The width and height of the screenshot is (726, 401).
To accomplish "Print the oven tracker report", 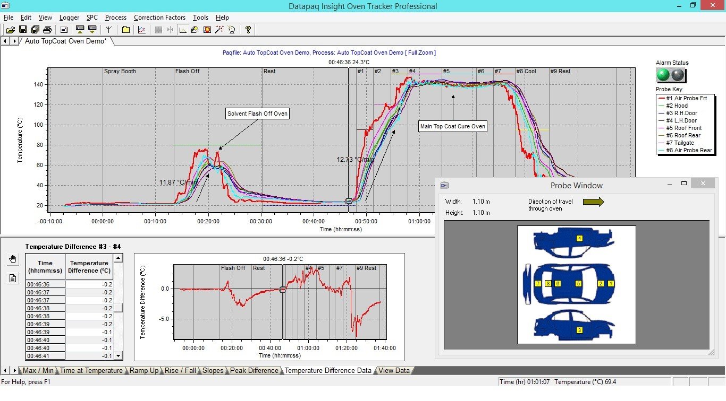I will [47, 29].
